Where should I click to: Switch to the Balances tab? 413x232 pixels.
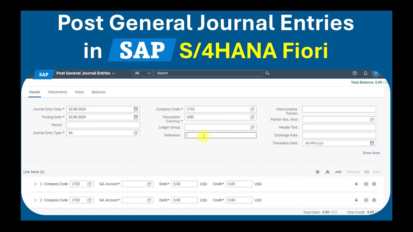(99, 92)
